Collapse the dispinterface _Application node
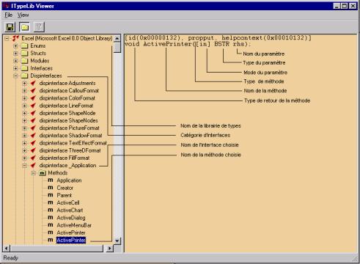Screen dimensions: 360x264 [x=24, y=166]
